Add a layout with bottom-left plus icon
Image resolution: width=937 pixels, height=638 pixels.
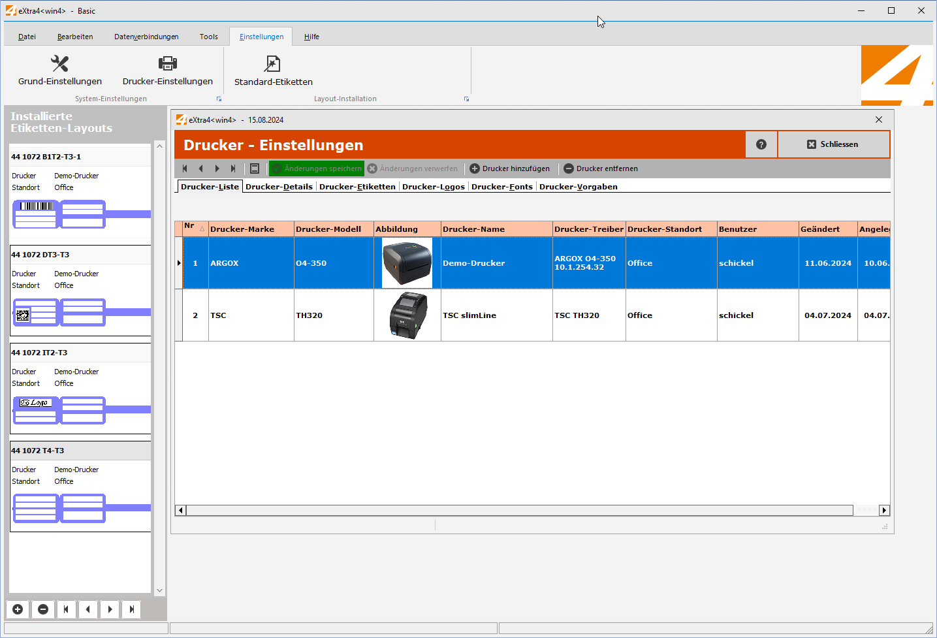pos(18,609)
